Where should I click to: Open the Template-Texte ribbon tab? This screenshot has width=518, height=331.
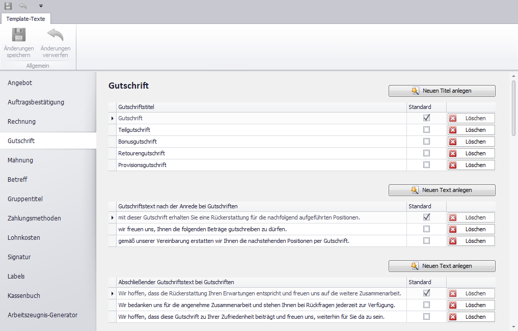point(25,19)
